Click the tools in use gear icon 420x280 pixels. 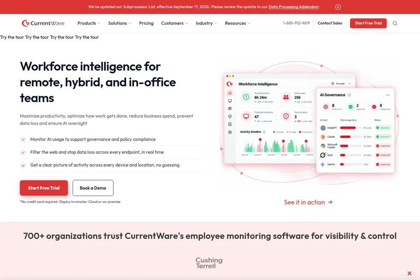click(325, 107)
